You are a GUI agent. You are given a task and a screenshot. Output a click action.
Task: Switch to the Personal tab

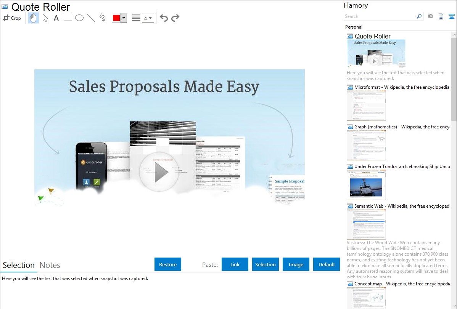click(x=354, y=27)
